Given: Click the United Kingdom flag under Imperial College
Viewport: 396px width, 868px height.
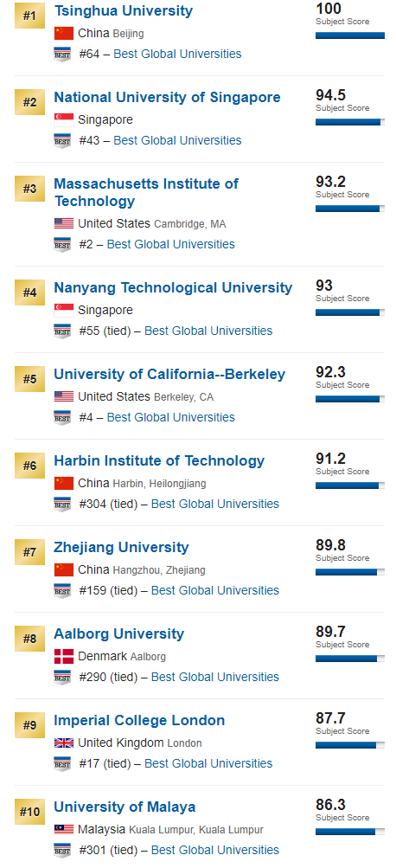Looking at the screenshot, I should pos(64,743).
